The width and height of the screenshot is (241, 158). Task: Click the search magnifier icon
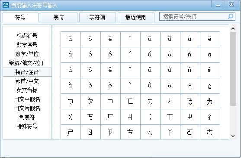point(231,16)
